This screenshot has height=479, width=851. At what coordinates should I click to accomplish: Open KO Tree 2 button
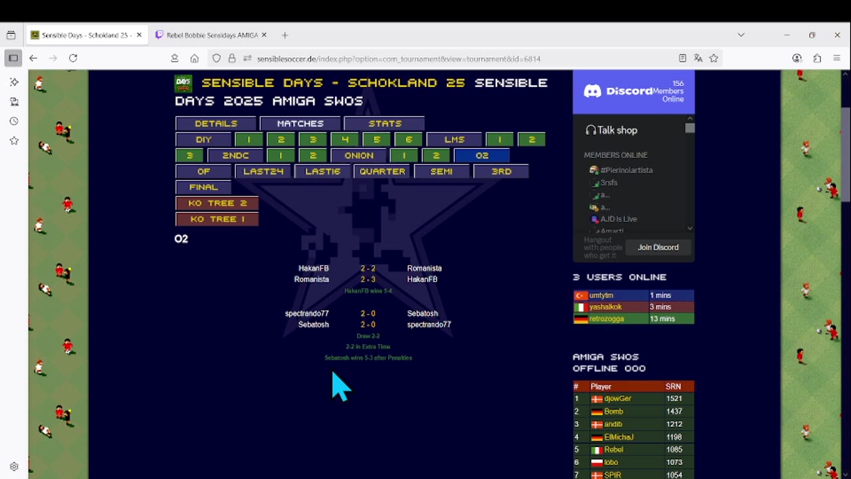[217, 204]
